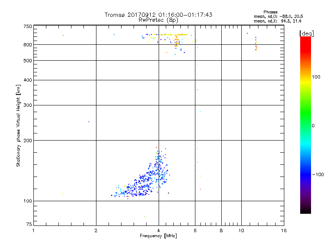Screen dimensions: 334x251
Task: Click the 'mean, sd,X: 94.3, 21.4' line
Action: click(278, 21)
